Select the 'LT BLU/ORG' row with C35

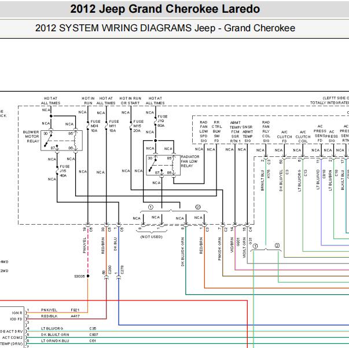click(x=68, y=328)
